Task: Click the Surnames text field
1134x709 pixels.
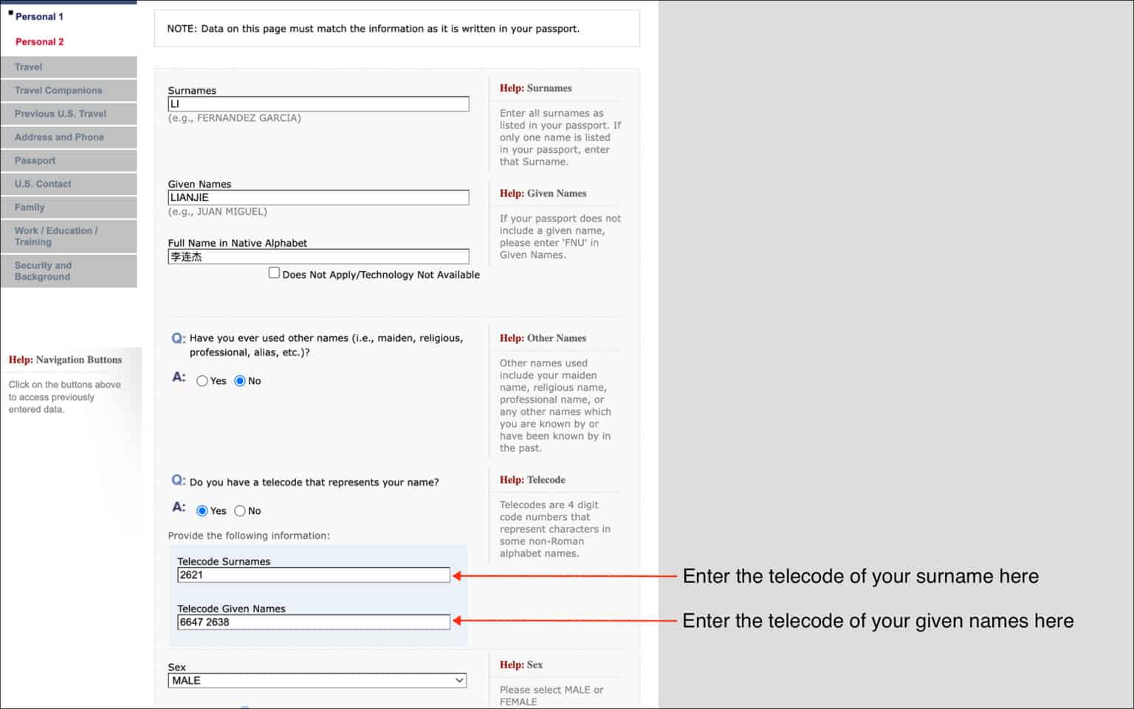Action: (318, 104)
